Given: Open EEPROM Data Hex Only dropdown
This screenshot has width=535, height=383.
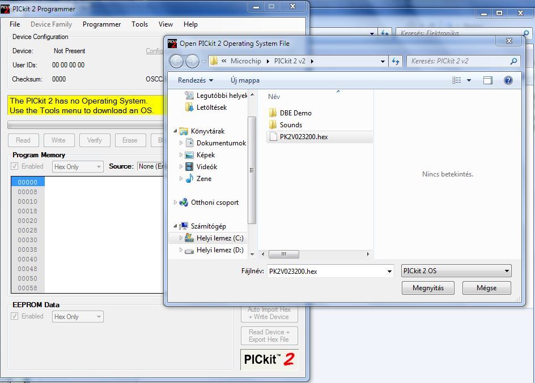Looking at the screenshot, I should (x=78, y=317).
